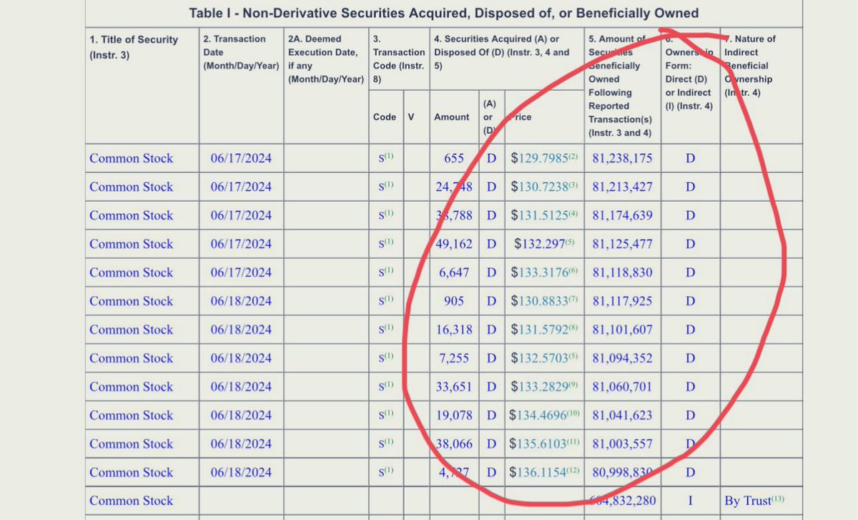This screenshot has height=520, width=858.
Task: Click date 06/17/2024 in the 81,118,830 row
Action: coord(241,273)
